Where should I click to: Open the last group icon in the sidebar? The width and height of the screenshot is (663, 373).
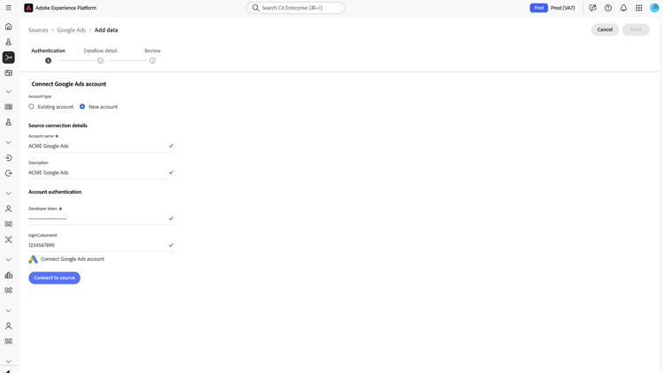click(x=9, y=341)
